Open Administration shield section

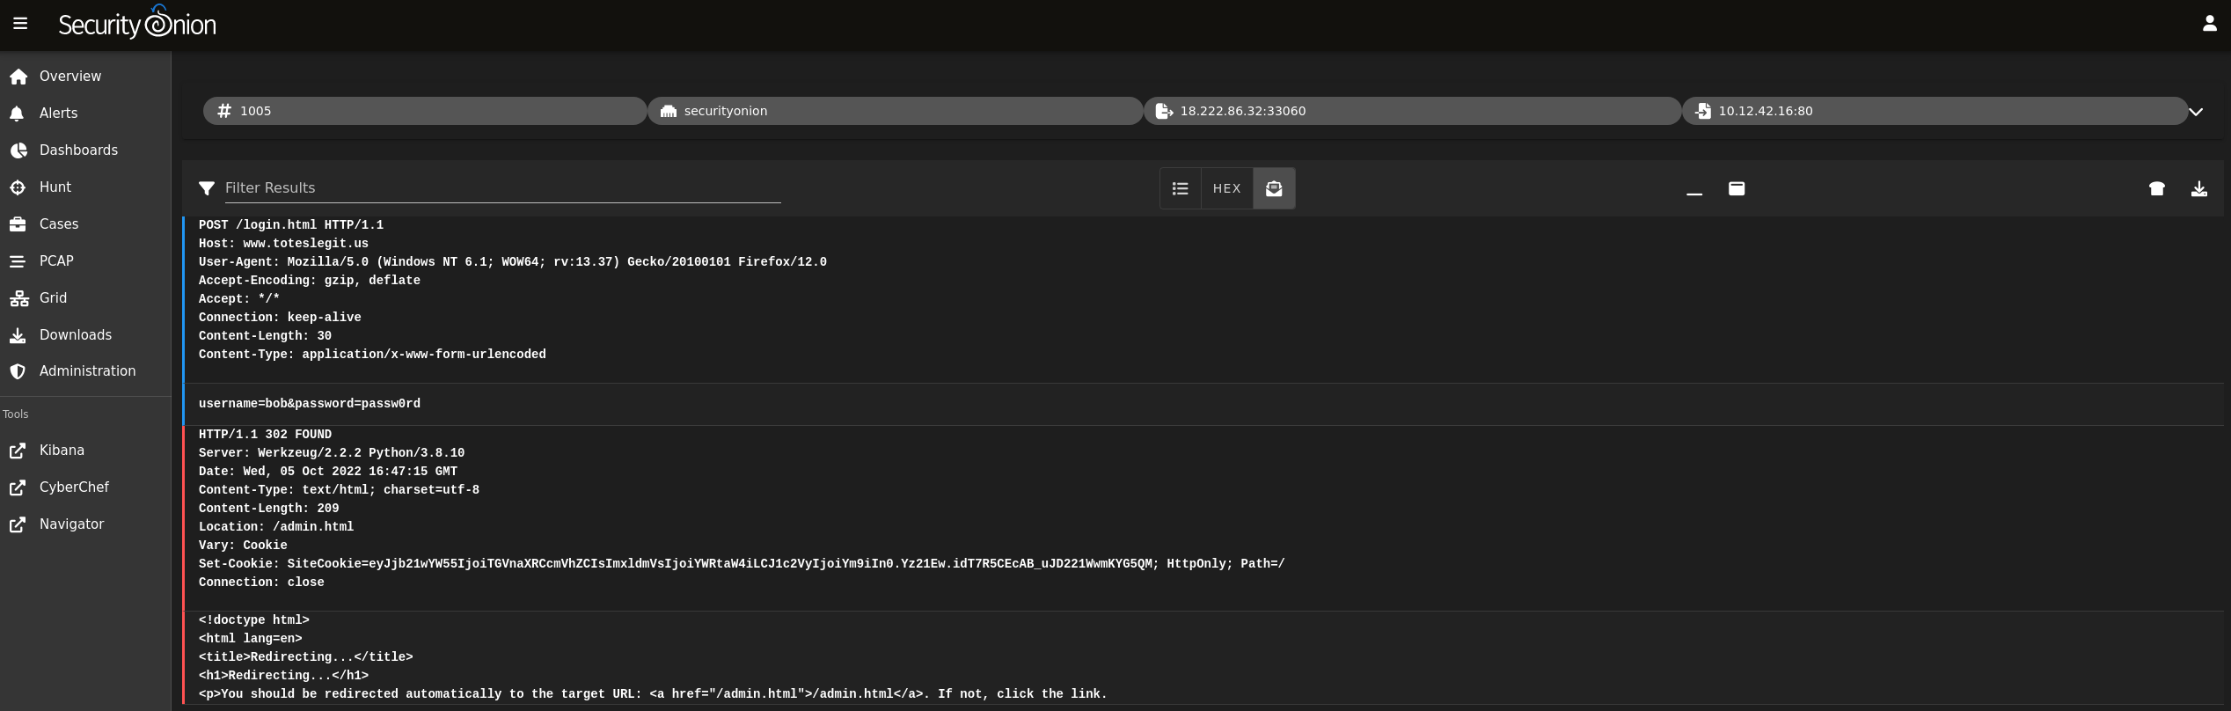coord(85,371)
